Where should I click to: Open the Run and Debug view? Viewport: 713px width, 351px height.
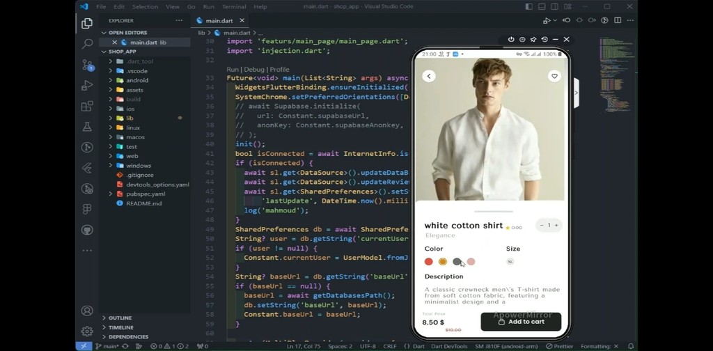[87, 86]
